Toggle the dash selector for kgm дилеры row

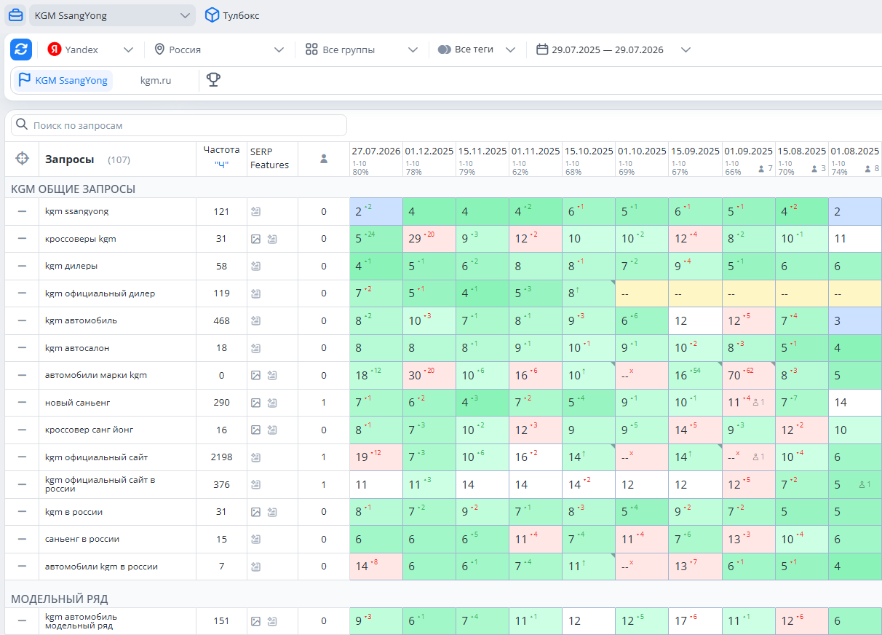(22, 267)
